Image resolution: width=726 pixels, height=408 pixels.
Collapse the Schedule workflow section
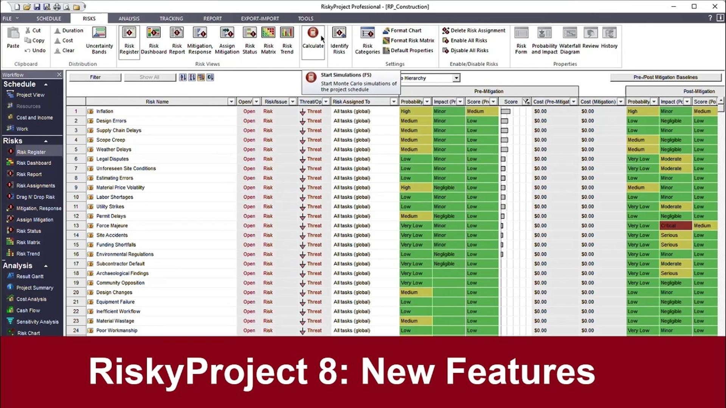click(x=46, y=85)
